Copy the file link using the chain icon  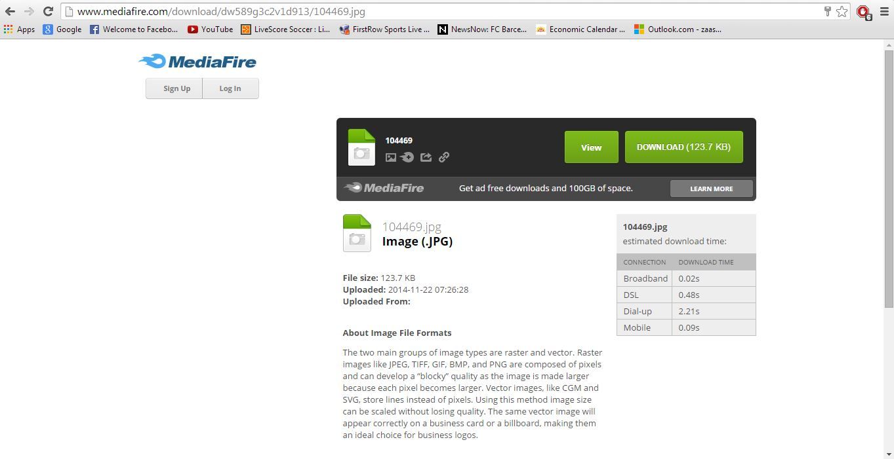click(x=443, y=157)
